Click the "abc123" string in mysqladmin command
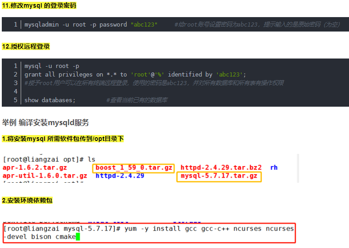349x248 pixels. click(x=144, y=24)
